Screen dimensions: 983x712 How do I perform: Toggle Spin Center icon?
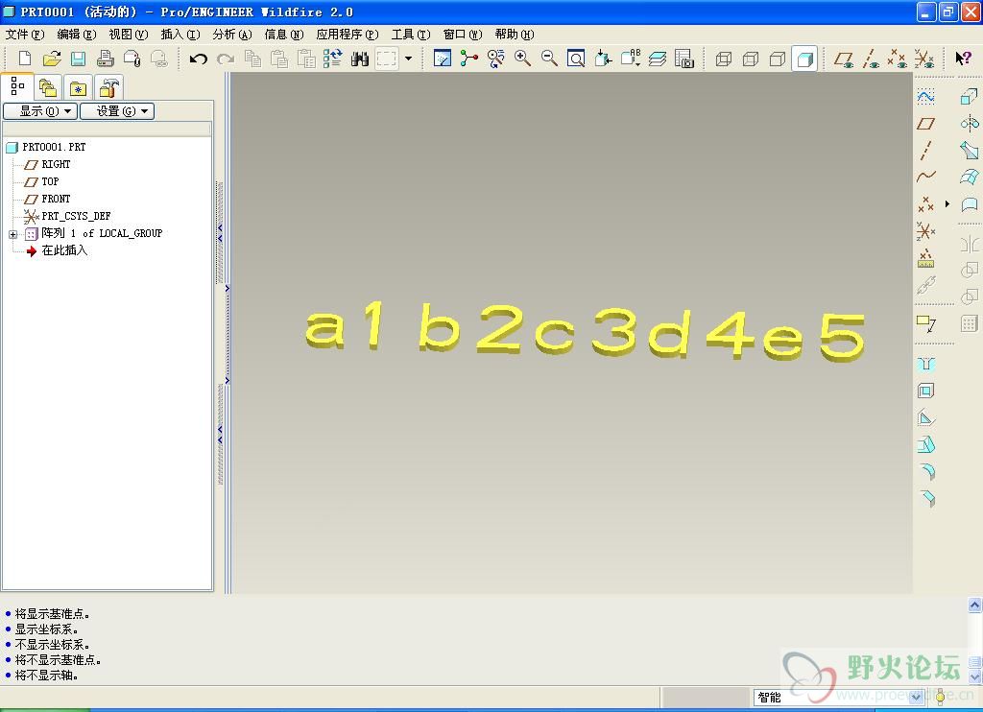(468, 59)
